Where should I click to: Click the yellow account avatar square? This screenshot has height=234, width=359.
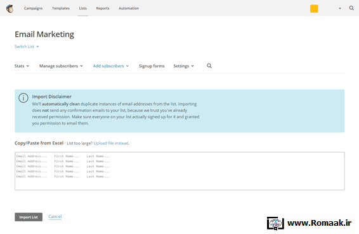314,8
